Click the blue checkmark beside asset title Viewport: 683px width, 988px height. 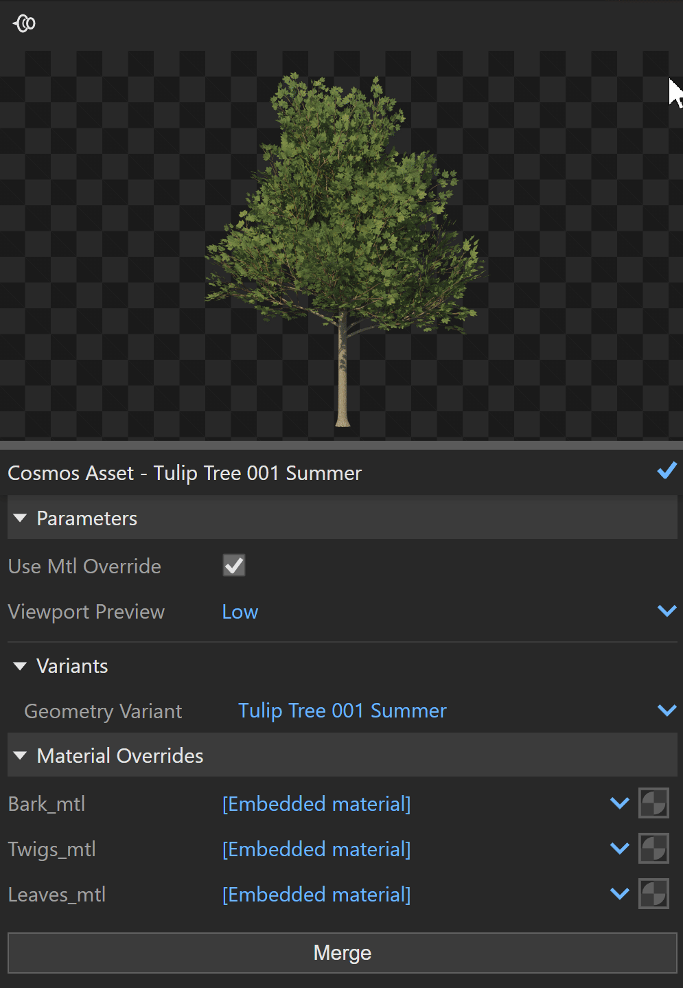(667, 471)
